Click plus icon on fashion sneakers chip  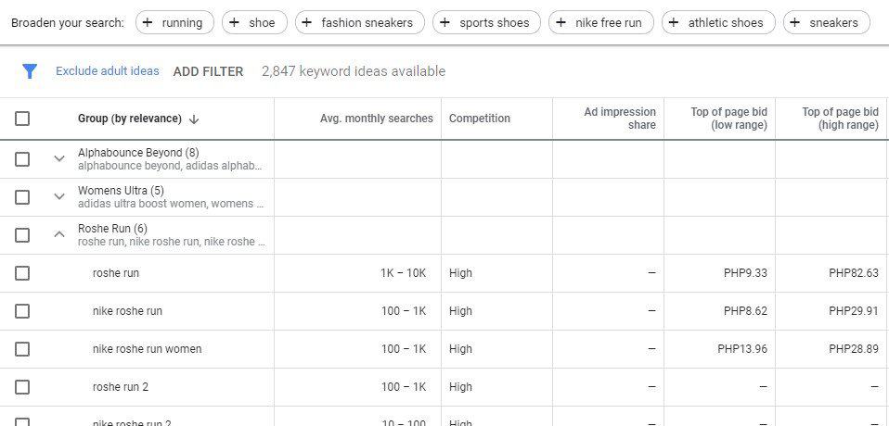click(307, 22)
